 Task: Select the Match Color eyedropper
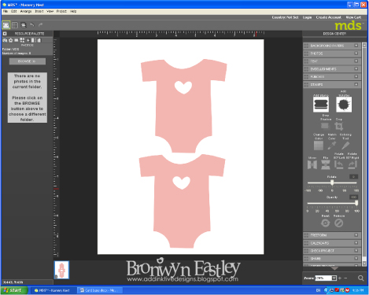click(x=332, y=146)
